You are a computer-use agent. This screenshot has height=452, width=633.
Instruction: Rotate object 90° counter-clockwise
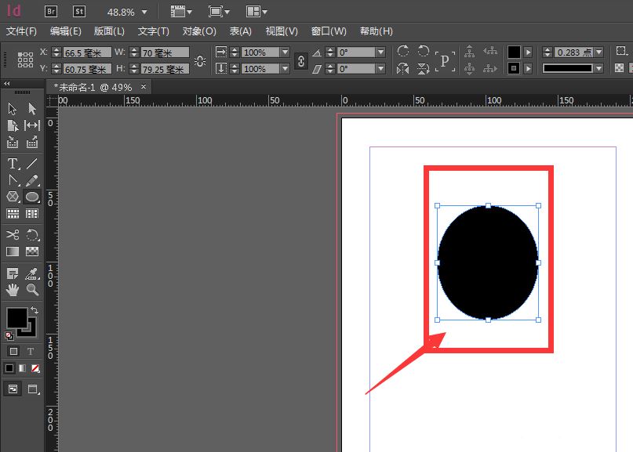[423, 51]
